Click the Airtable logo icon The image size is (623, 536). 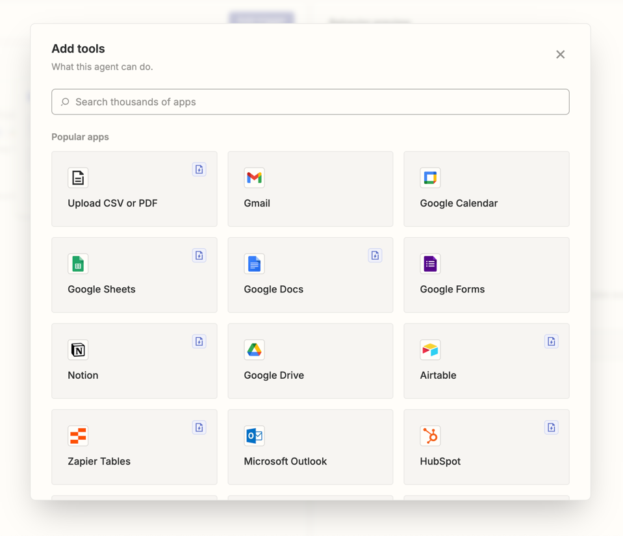point(430,350)
